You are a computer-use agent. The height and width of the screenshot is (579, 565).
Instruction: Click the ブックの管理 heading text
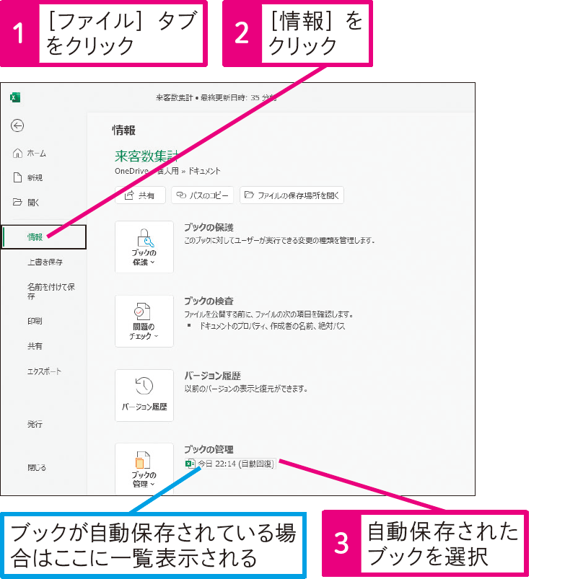(x=209, y=449)
